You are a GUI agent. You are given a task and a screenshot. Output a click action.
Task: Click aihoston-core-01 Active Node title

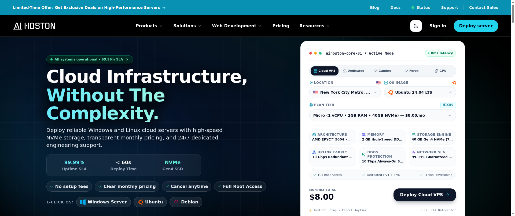pyautogui.click(x=360, y=53)
